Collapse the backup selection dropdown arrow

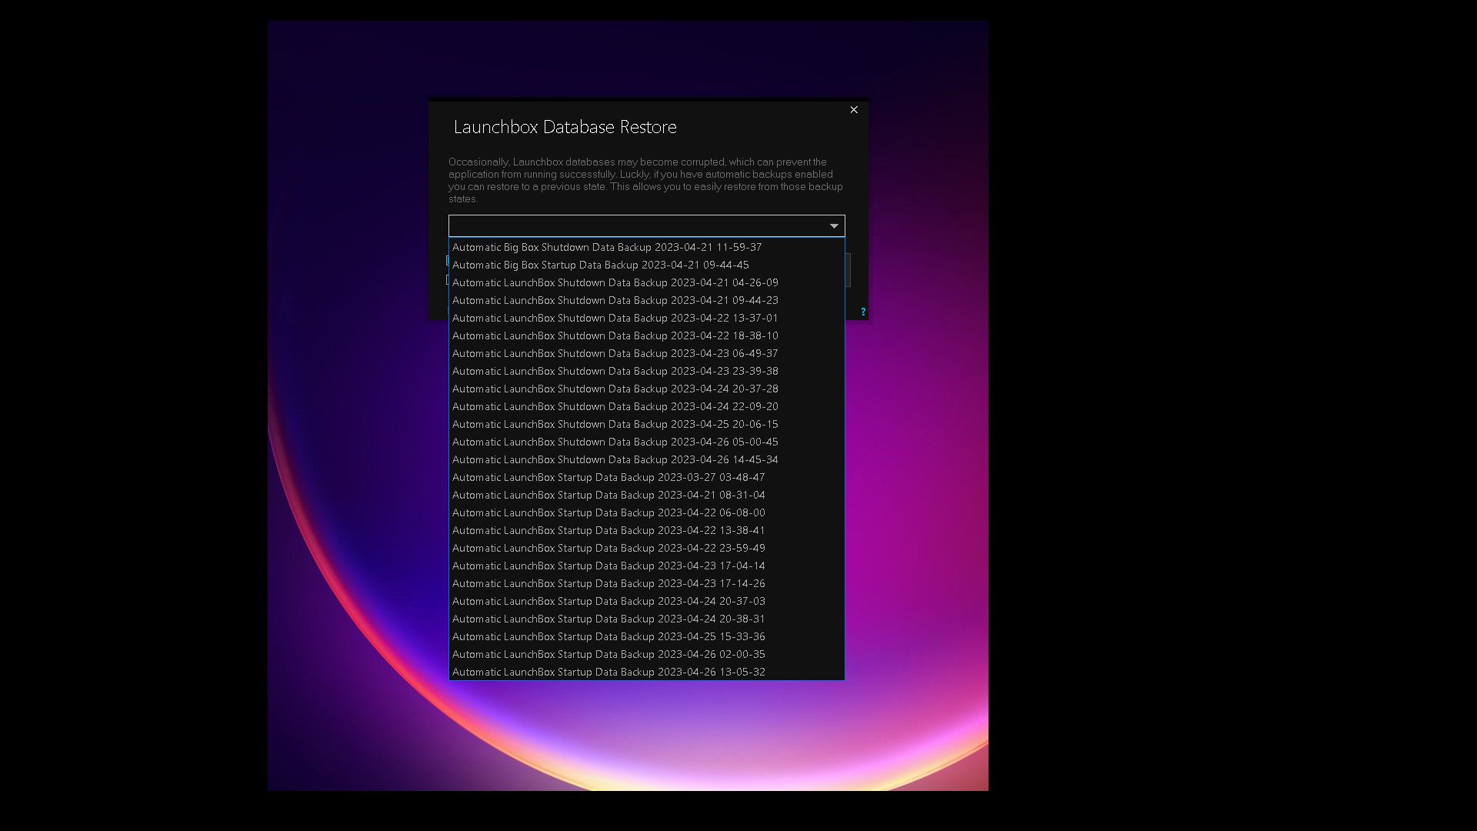[x=834, y=226]
